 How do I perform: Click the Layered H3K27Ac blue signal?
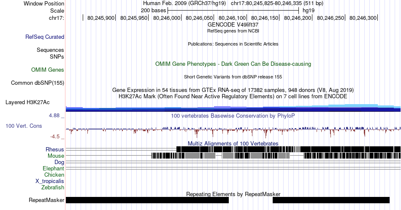(x=233, y=108)
